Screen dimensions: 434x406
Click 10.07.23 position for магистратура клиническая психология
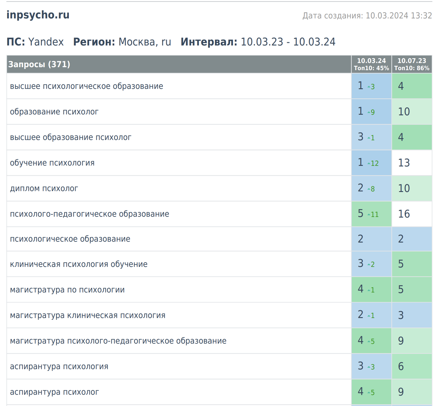tap(412, 315)
